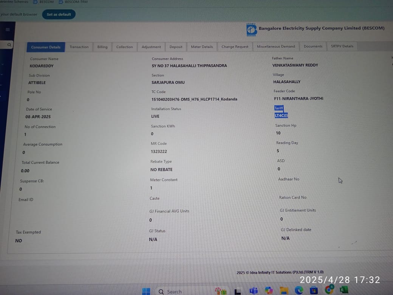Viewport: 393px width, 295px height.
Task: Open the BESCOM bookmark in the bookmarks bar
Action: [x=43, y=2]
